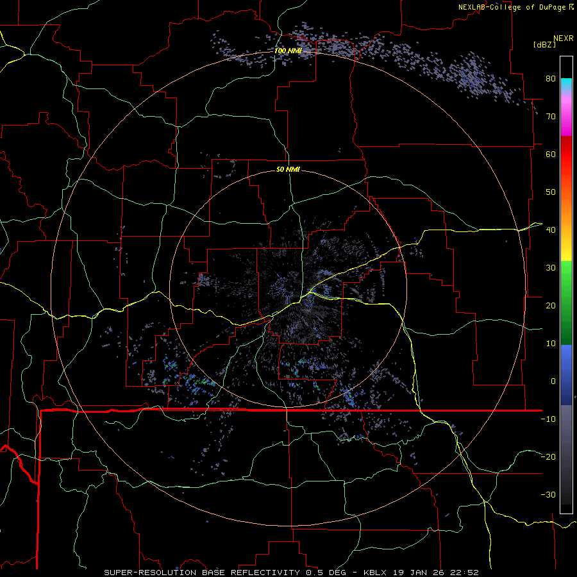The height and width of the screenshot is (577, 577).
Task: Click the 50 value on the dBZ scale
Action: pos(551,192)
